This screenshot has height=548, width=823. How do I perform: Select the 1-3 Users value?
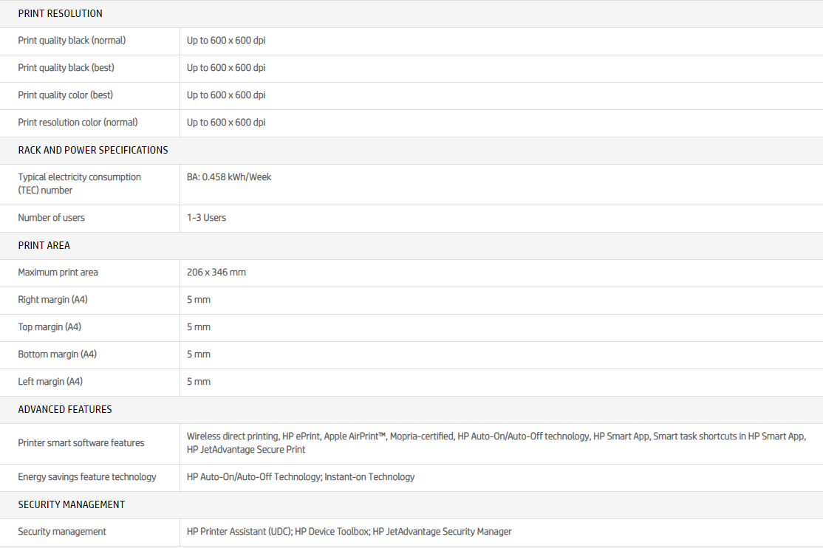(206, 218)
